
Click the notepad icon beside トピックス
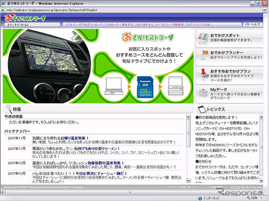[202, 109]
